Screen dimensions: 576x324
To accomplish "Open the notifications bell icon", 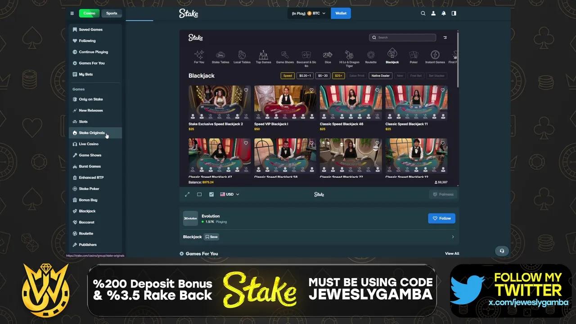I will click(x=444, y=13).
